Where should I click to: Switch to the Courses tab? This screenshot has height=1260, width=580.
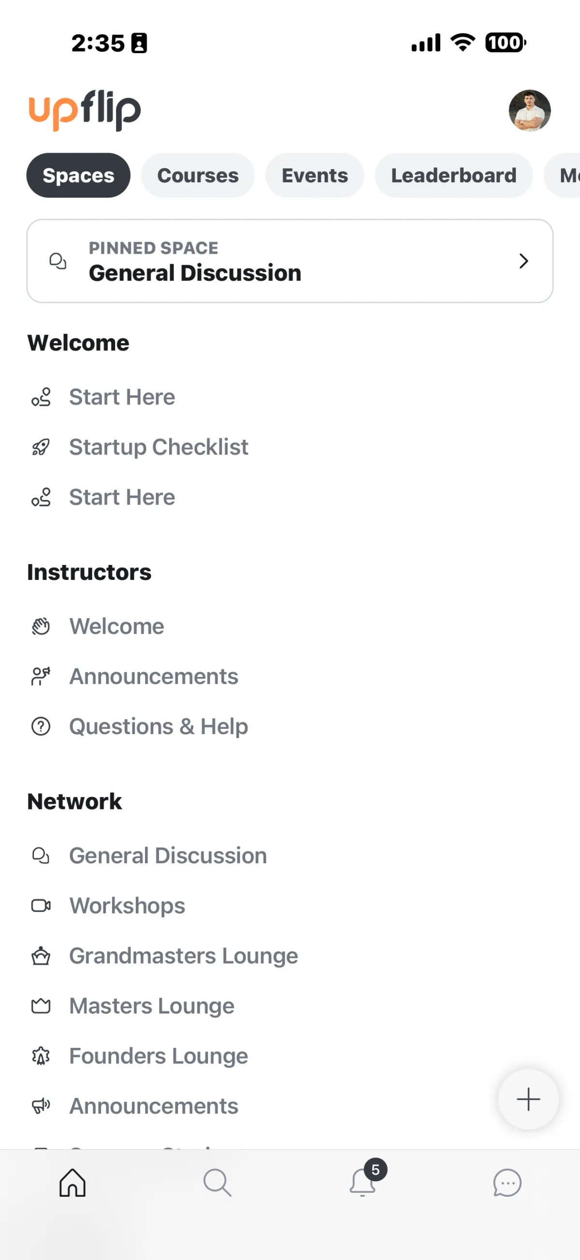198,175
